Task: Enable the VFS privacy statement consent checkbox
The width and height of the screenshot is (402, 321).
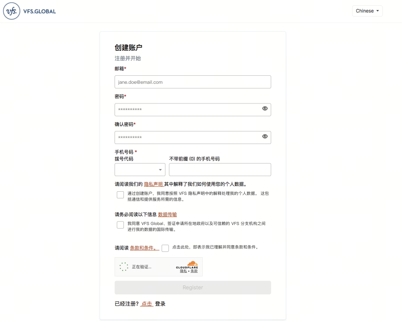Action: [120, 194]
